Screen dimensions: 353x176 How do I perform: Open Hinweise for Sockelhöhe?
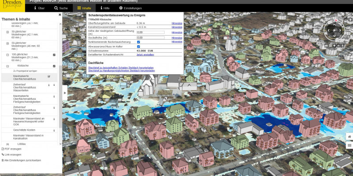pos(177,38)
